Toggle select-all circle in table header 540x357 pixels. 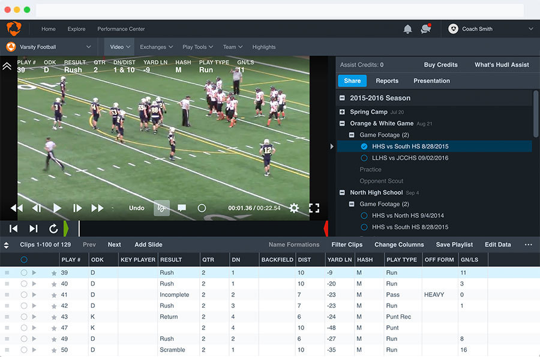tap(24, 260)
